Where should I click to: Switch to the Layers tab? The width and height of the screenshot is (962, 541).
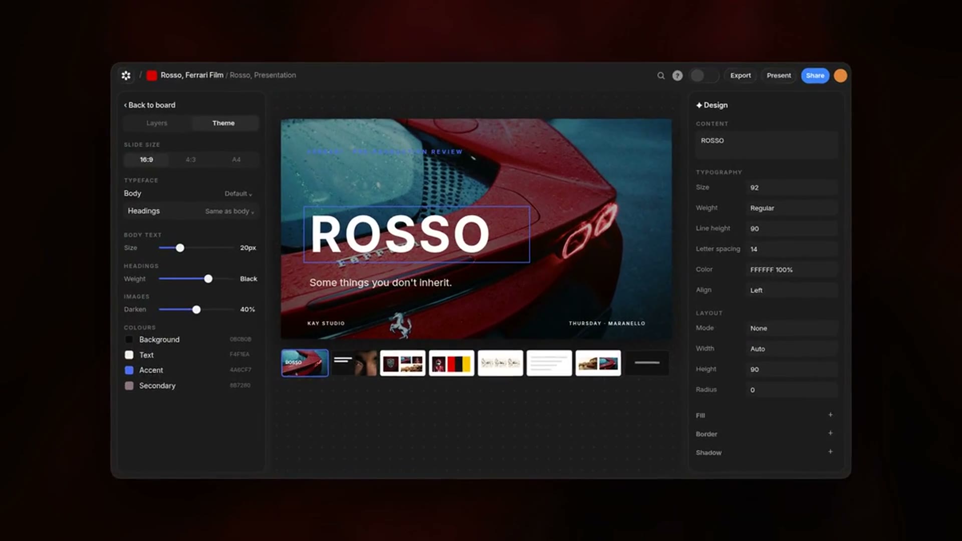point(157,123)
